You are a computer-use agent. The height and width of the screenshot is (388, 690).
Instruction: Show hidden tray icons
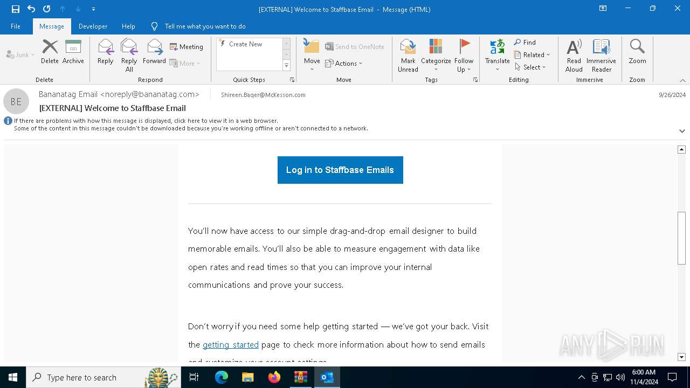(581, 377)
